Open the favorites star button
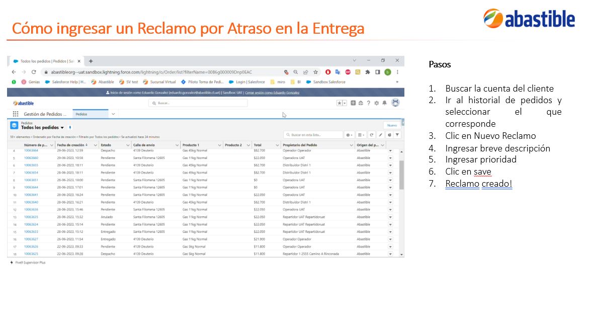The width and height of the screenshot is (590, 324). coord(340,103)
